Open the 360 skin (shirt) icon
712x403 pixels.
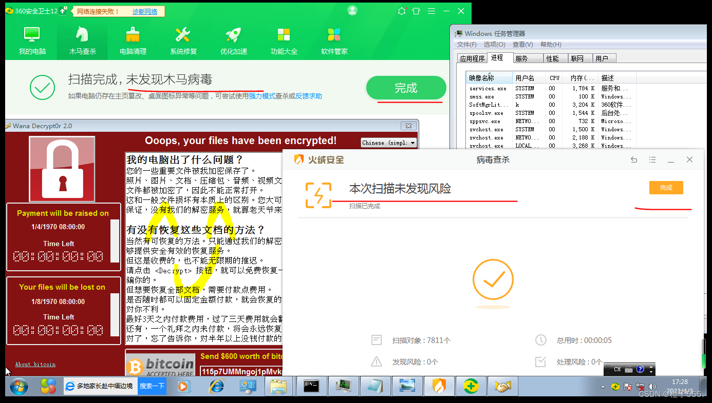pyautogui.click(x=416, y=11)
